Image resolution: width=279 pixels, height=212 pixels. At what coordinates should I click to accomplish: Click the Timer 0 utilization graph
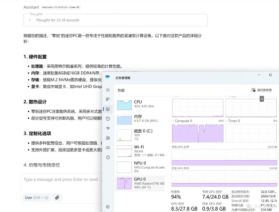251,133
